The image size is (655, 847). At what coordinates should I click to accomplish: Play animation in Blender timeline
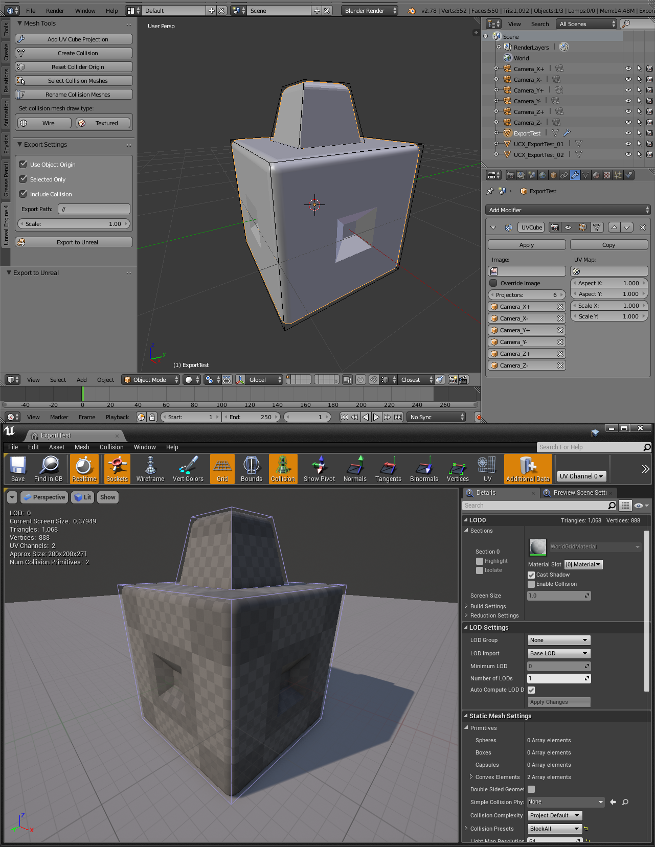[376, 417]
